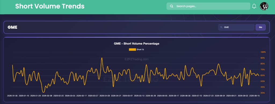Click the 2026-05-01 date label
This screenshot has height=104, width=275.
128,96
